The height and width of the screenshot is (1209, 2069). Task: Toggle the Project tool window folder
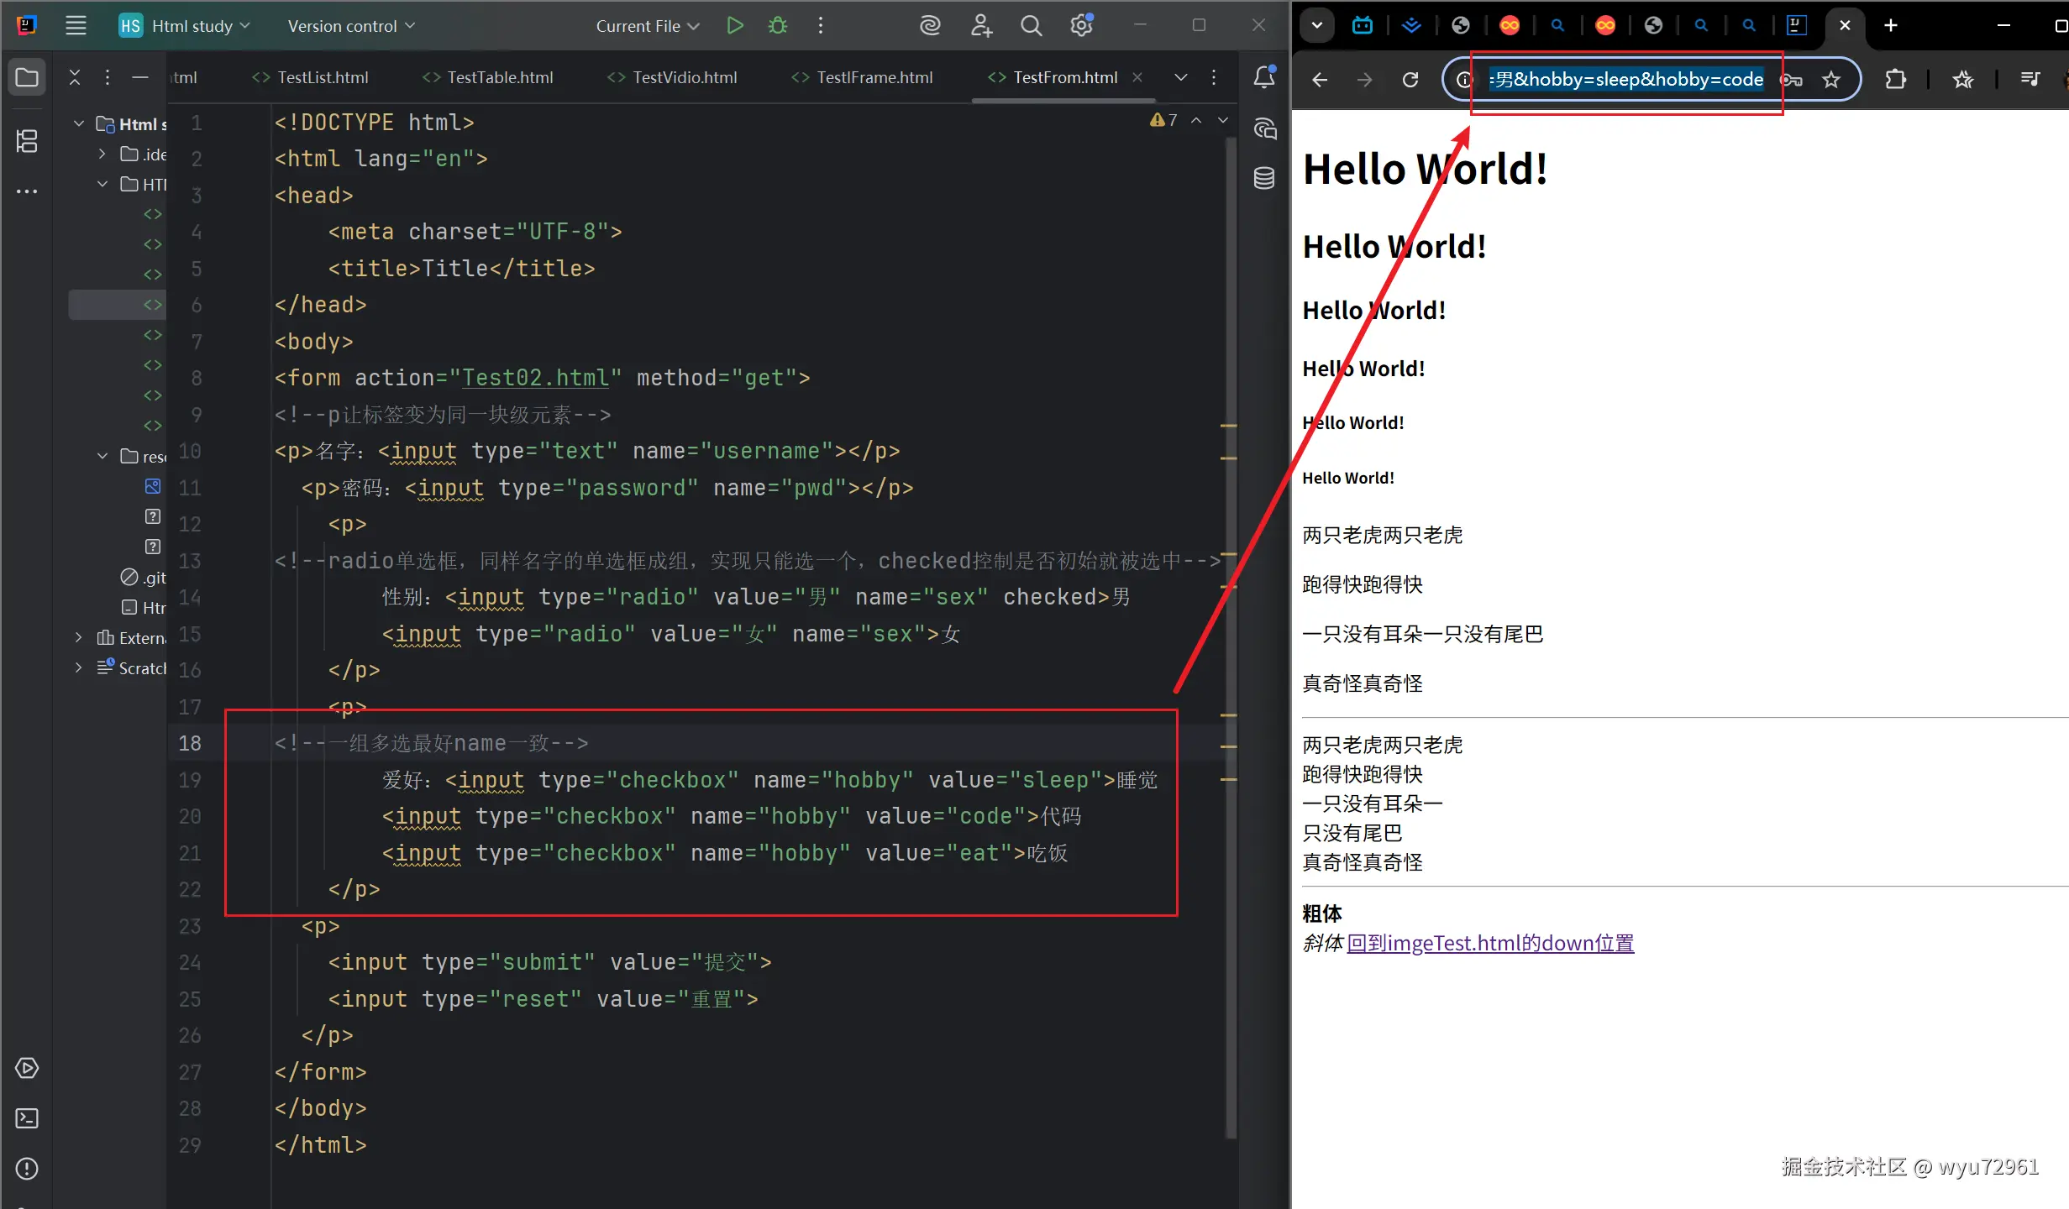(x=27, y=77)
